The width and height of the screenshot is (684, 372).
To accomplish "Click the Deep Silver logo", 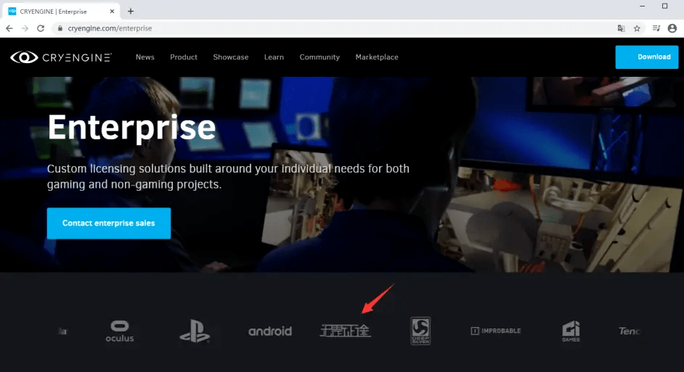I will click(420, 331).
